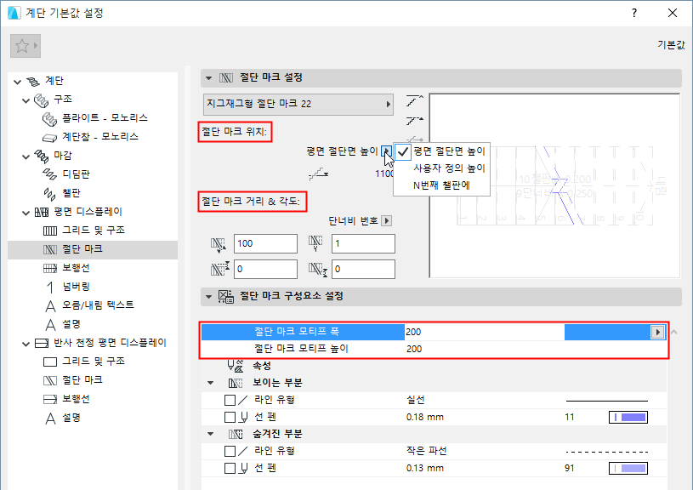Image resolution: width=693 pixels, height=490 pixels.
Task: Click the stair break preview drawing
Action: pos(554,185)
